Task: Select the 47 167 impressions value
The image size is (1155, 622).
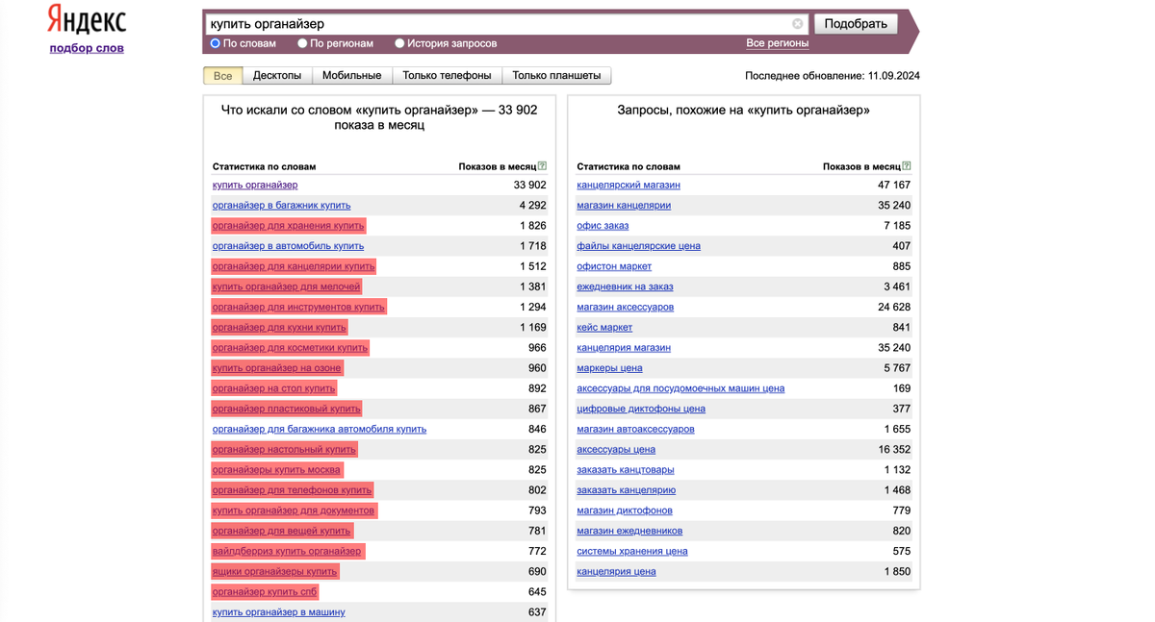Action: pyautogui.click(x=894, y=185)
